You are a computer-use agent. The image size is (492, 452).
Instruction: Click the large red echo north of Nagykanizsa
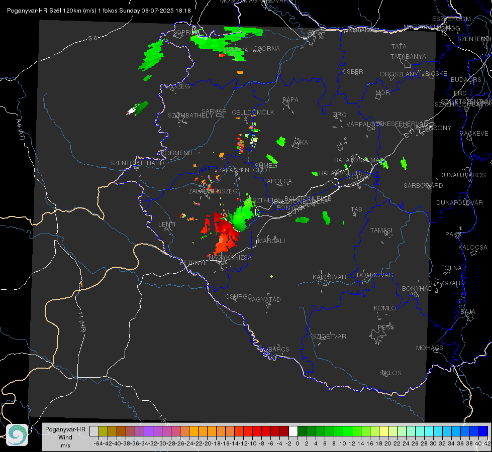[x=225, y=233]
